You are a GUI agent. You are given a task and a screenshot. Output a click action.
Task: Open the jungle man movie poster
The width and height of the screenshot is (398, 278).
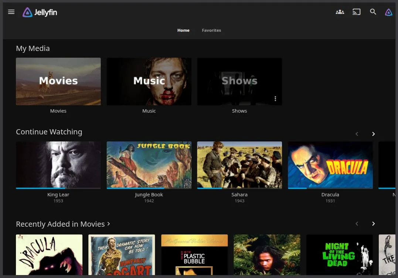point(267,255)
